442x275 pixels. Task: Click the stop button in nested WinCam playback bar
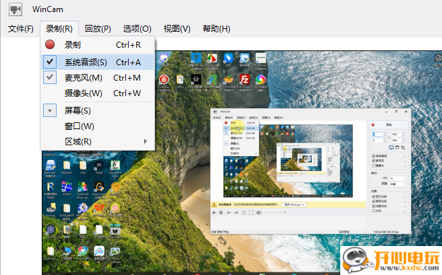click(221, 212)
